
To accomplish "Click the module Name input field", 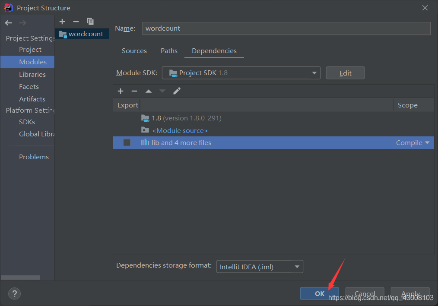I will pyautogui.click(x=286, y=28).
